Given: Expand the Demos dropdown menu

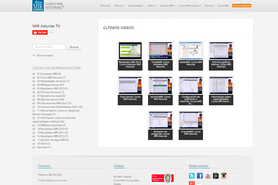Looking at the screenshot, I should [209, 6].
